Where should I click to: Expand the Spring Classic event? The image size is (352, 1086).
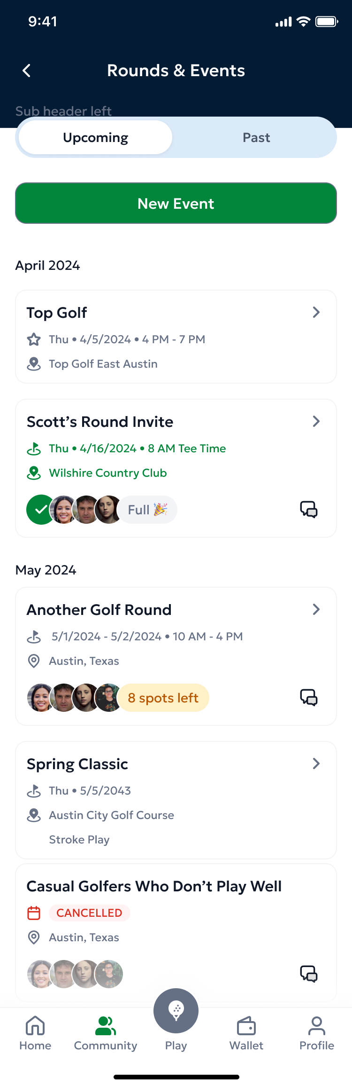(x=316, y=763)
